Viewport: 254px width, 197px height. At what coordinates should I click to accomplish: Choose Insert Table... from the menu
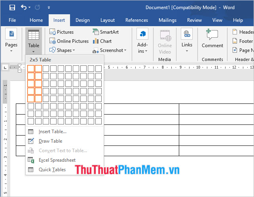click(64, 132)
